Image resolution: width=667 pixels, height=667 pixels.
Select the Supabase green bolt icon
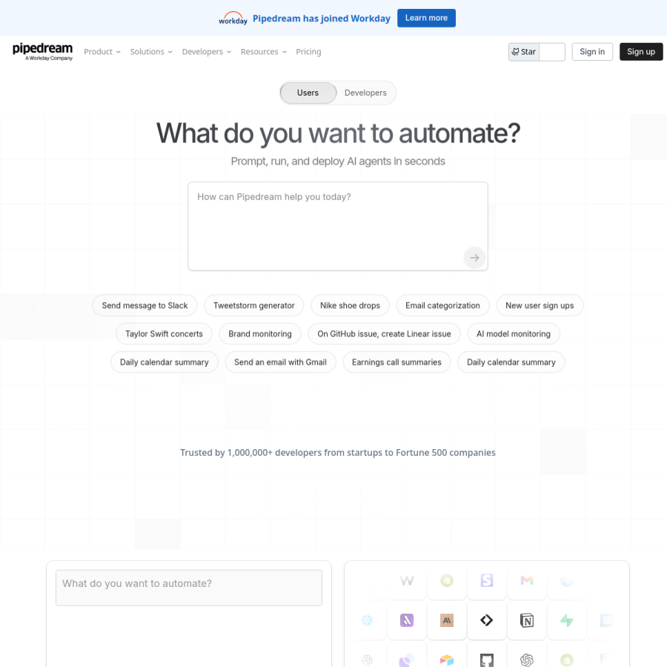[x=567, y=620]
